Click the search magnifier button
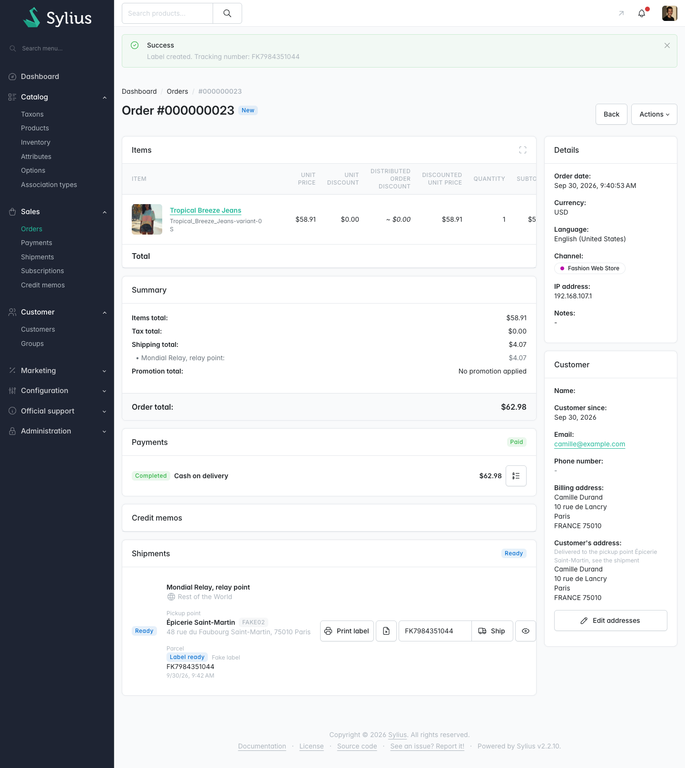This screenshot has width=685, height=768. (x=227, y=13)
